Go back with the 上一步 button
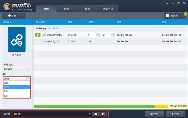The image size is (188, 118). coord(154,114)
